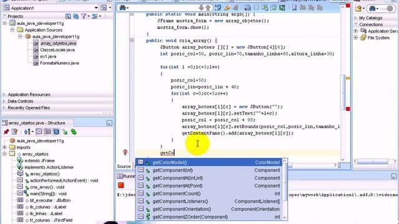Expand Recently Opened Files section
The width and height of the screenshot is (399, 224).
pos(4,108)
